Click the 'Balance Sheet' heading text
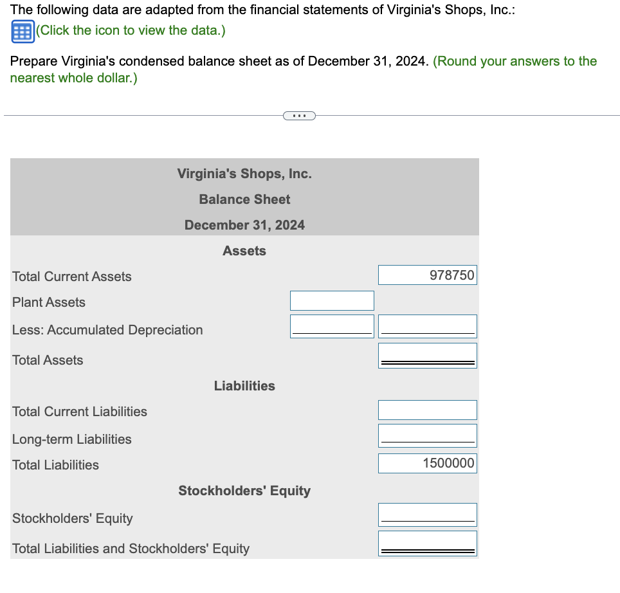The height and width of the screenshot is (593, 620). click(x=244, y=199)
